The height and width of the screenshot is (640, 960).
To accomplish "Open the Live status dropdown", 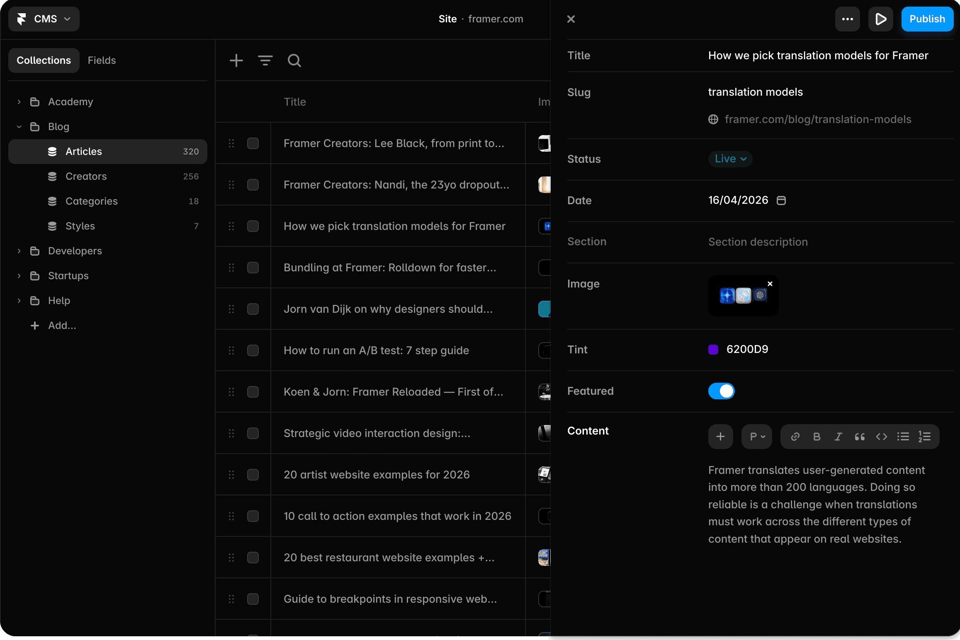I will click(x=730, y=159).
